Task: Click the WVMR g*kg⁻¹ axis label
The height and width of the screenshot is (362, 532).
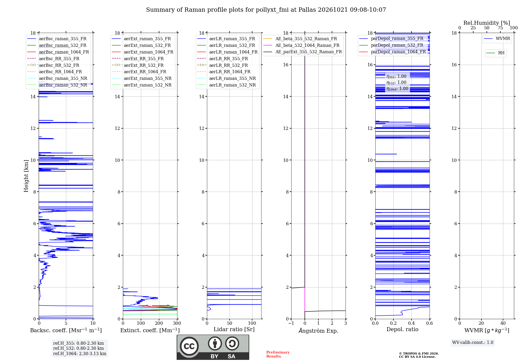Action: [x=487, y=330]
